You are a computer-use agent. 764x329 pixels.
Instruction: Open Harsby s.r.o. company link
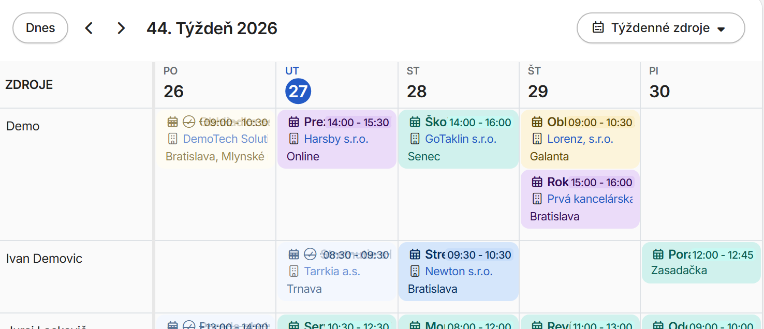click(336, 139)
